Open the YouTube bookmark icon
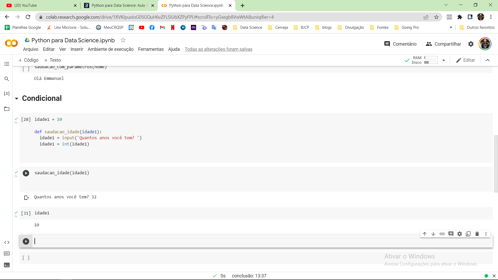498x280 pixels. (142, 27)
